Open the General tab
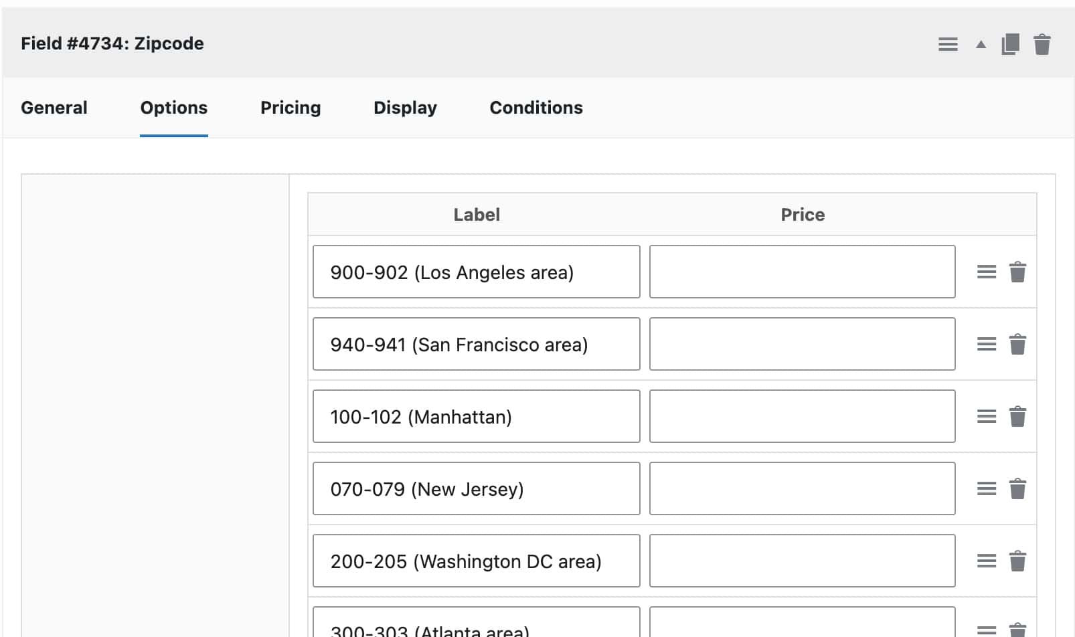 [54, 108]
